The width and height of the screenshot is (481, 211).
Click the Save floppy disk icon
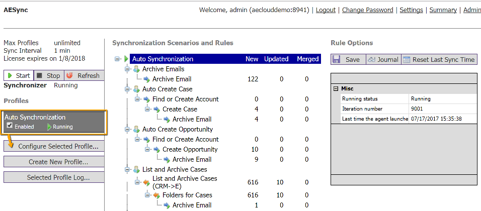coord(337,59)
